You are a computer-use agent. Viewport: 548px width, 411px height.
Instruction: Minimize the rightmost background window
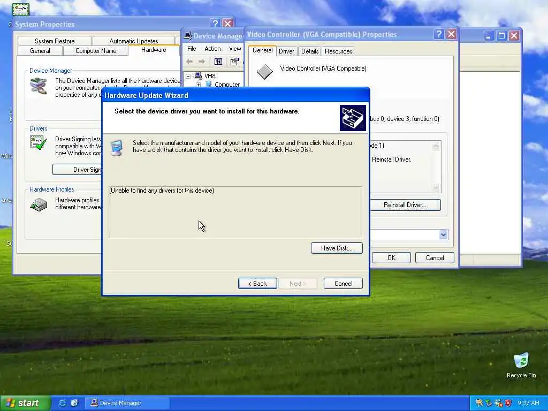(x=489, y=36)
